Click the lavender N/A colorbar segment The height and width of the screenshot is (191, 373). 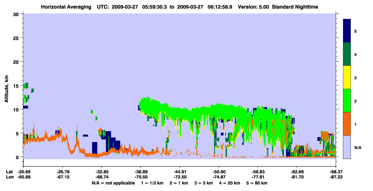(x=347, y=147)
